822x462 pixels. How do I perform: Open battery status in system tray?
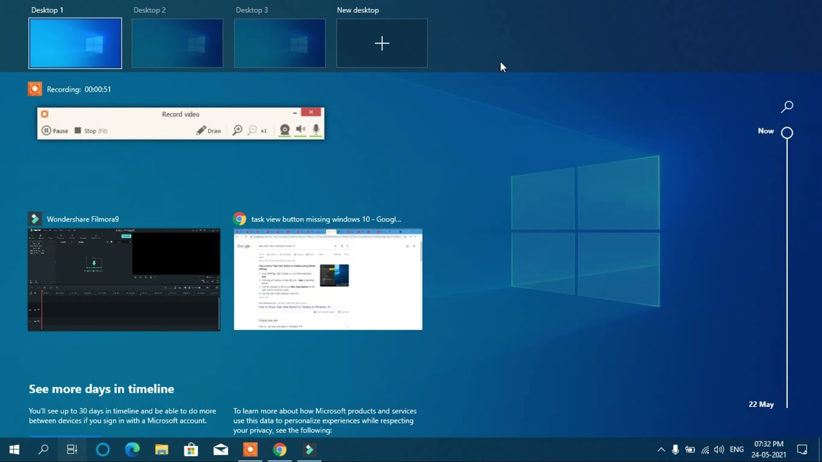(690, 450)
